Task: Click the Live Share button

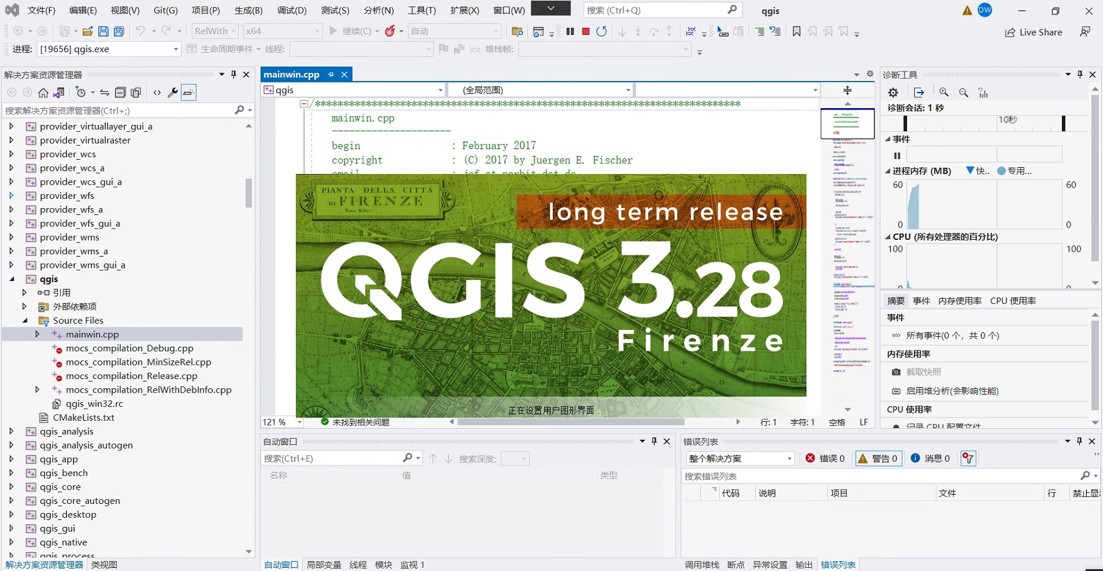Action: pos(1033,32)
